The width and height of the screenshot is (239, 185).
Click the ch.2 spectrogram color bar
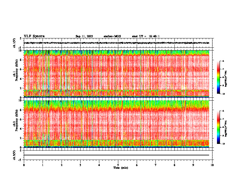(218, 127)
